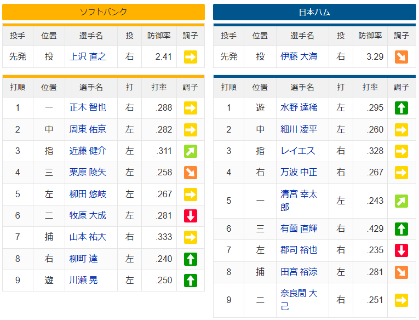Image resolution: width=419 pixels, height=320 pixels.
Task: Click batting average .328
Action: point(375,151)
